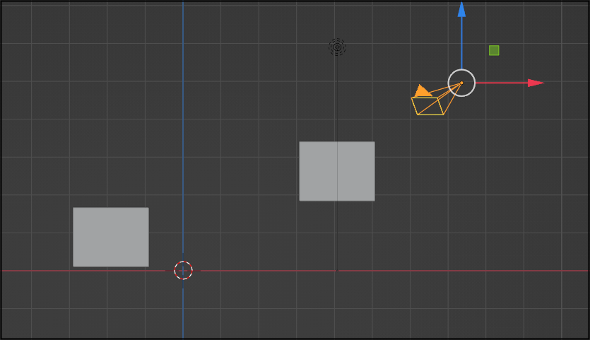Viewport: 590px width, 340px height.
Task: Select the gray cube at lower left
Action: point(111,238)
